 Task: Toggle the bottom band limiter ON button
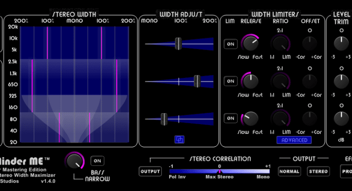click(230, 118)
